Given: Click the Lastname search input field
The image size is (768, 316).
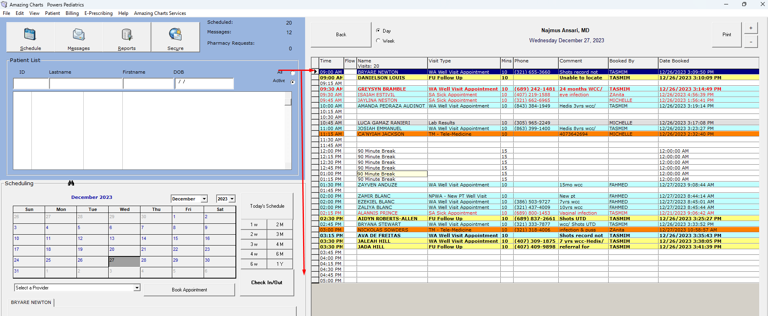Looking at the screenshot, I should (x=86, y=83).
